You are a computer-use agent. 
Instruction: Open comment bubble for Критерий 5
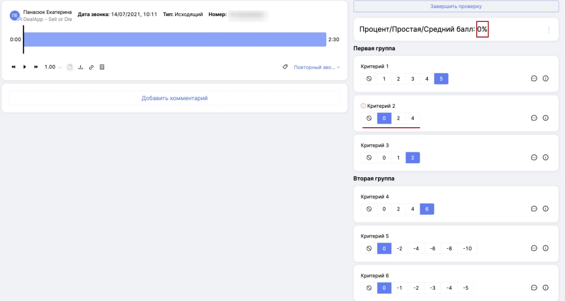coord(534,248)
